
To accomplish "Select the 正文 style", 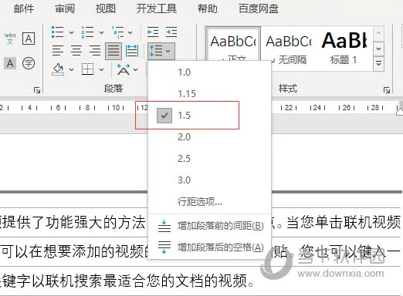I will (x=233, y=44).
